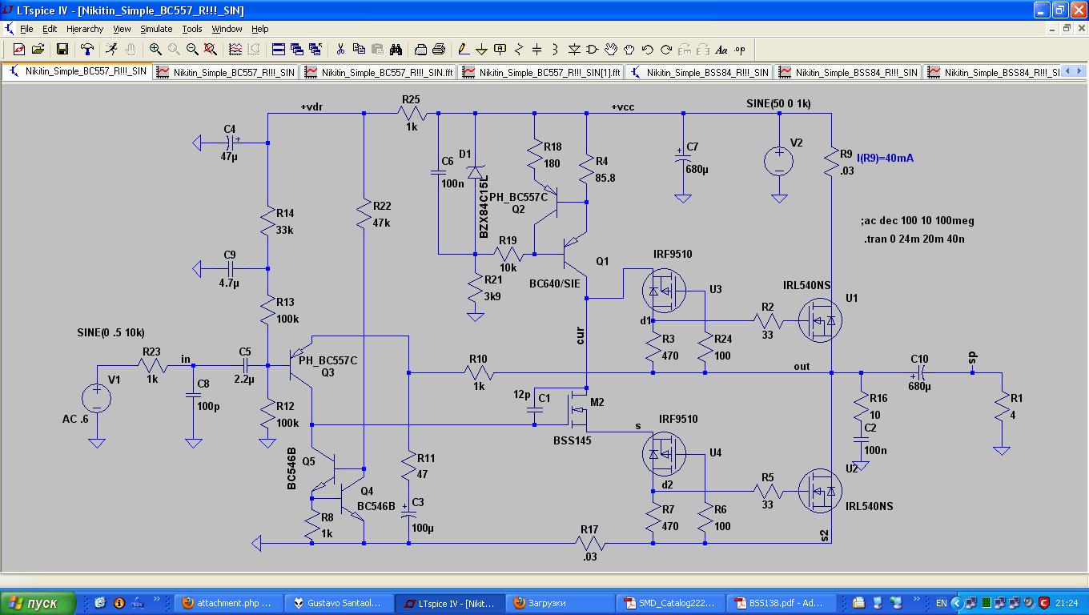This screenshot has width=1089, height=615.
Task: Select Draw Wire pencil tool
Action: [464, 50]
